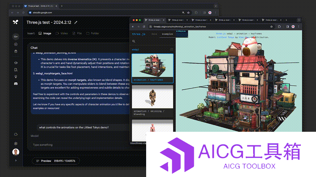Open tab search dropdown in three.js browser
The width and height of the screenshot is (316, 177).
point(299,20)
